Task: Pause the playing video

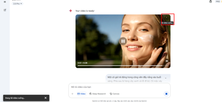Action: pos(123,41)
